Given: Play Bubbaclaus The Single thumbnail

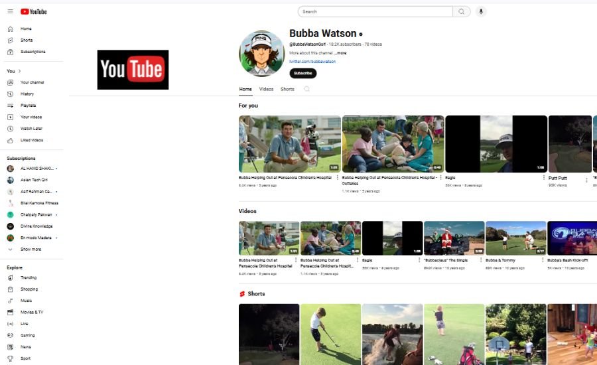Looking at the screenshot, I should click(454, 238).
